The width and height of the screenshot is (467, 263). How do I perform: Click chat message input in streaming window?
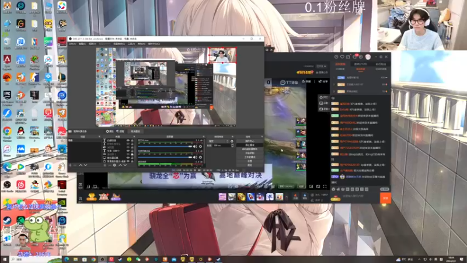pyautogui.click(x=360, y=196)
